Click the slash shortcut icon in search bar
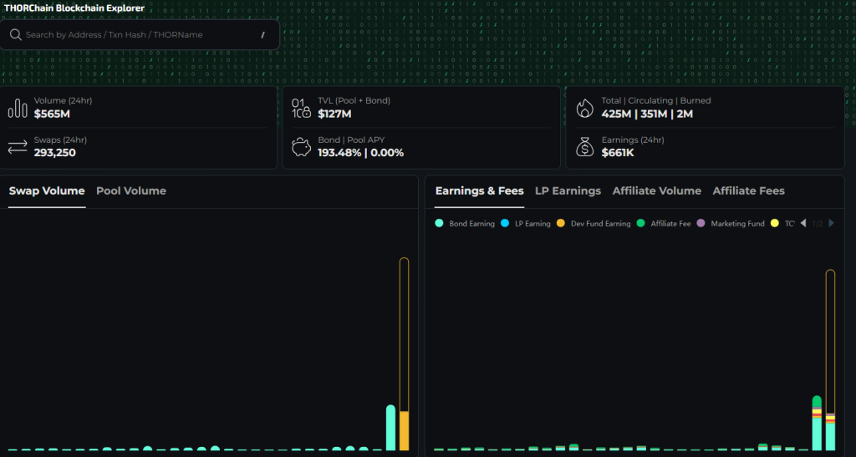856x457 pixels. 262,35
